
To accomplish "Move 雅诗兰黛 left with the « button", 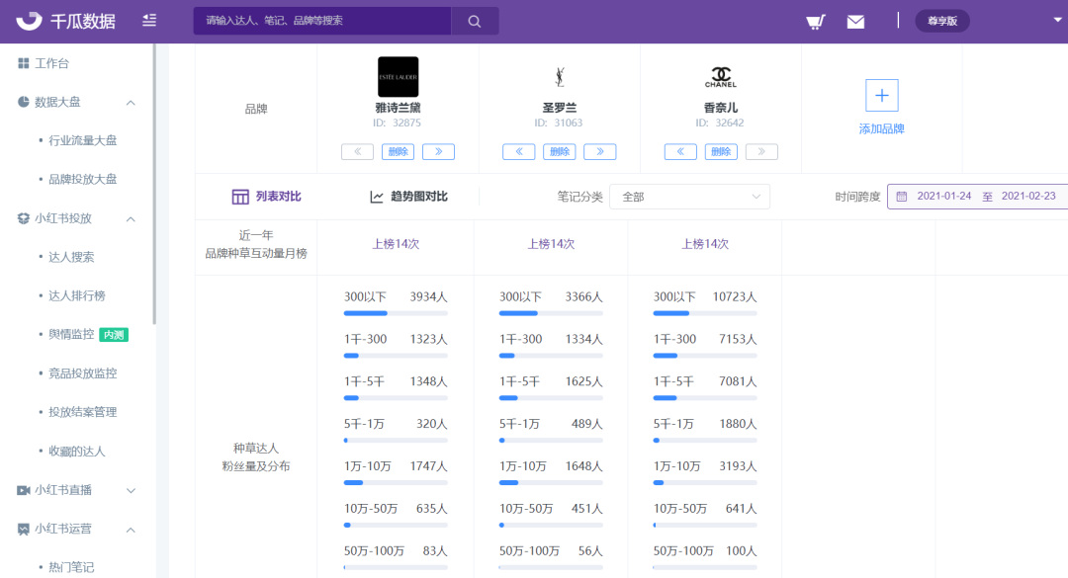I will pos(358,152).
